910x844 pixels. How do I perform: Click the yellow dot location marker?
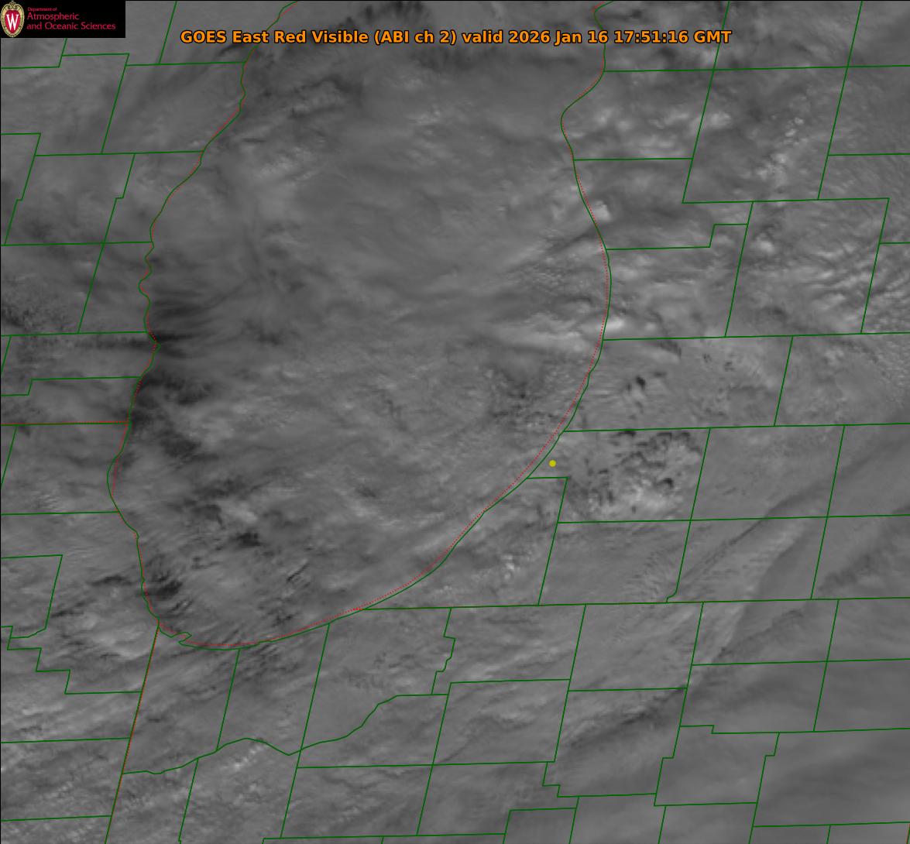pyautogui.click(x=552, y=463)
